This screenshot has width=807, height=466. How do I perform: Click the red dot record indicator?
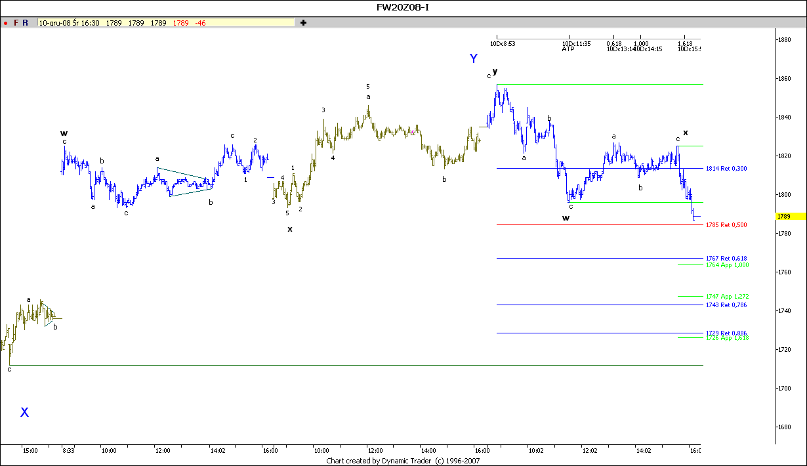point(6,23)
